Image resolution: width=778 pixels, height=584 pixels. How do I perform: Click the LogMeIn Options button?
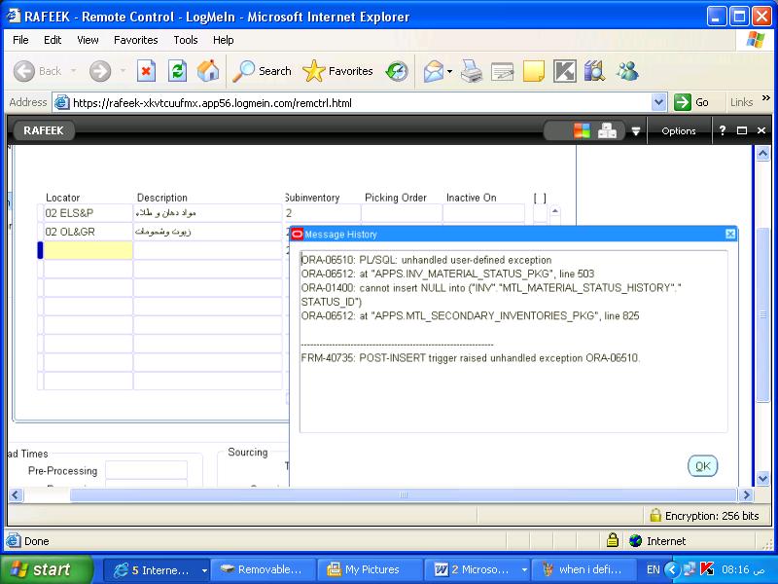point(678,130)
